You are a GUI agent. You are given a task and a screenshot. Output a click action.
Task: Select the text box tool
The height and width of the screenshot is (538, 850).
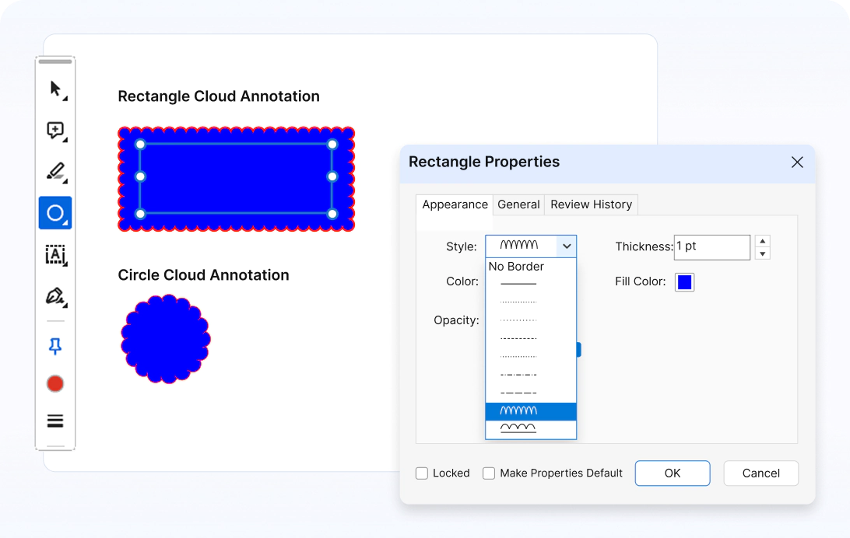[56, 255]
